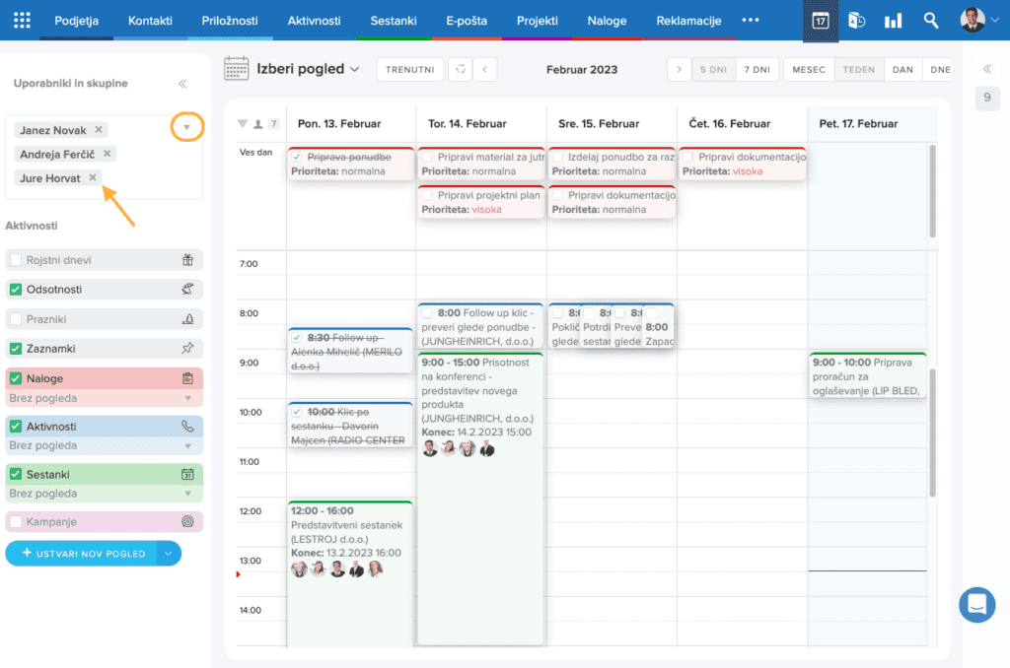
Task: Remove Andreja Ferčič from selected users
Action: tap(107, 153)
